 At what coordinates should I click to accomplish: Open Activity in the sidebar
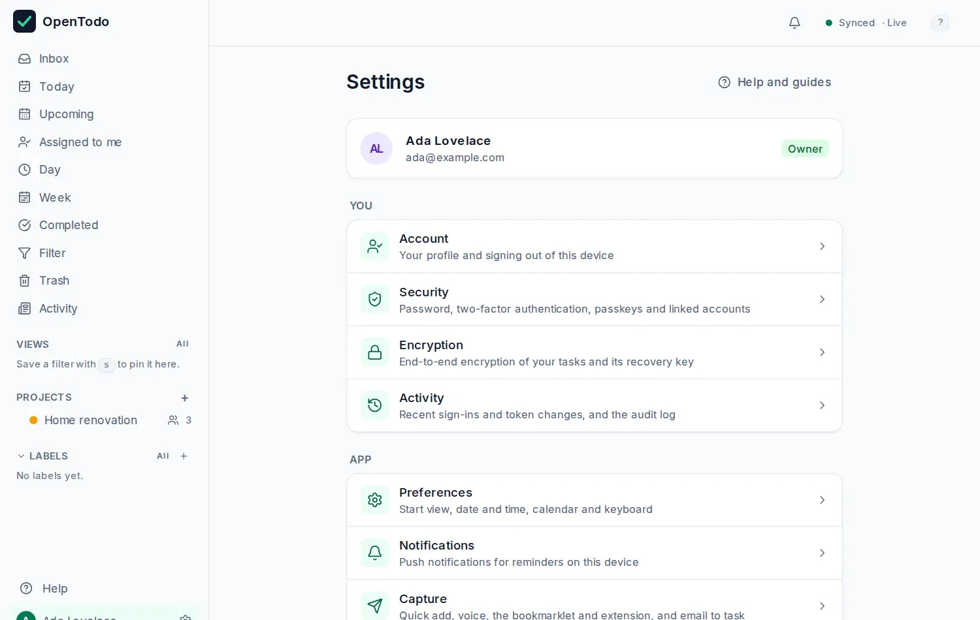(x=105, y=309)
